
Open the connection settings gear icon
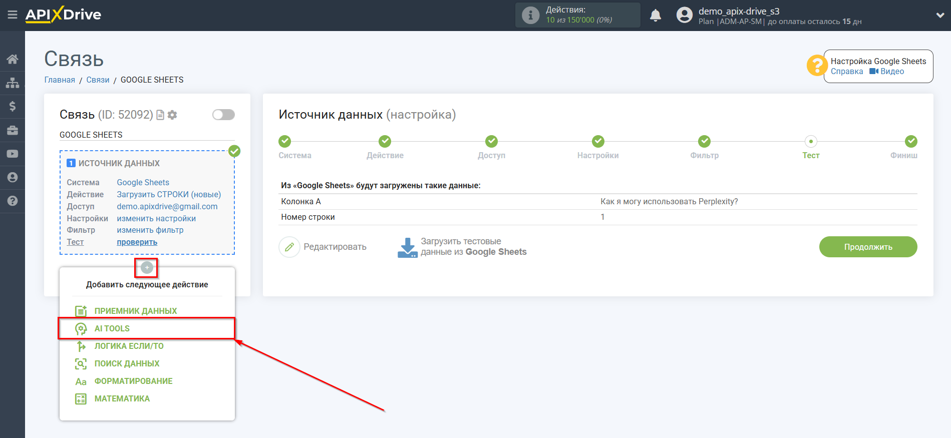pyautogui.click(x=172, y=115)
